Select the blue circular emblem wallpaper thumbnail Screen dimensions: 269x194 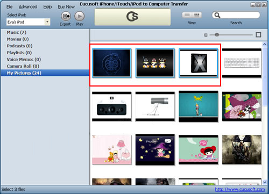[112, 63]
